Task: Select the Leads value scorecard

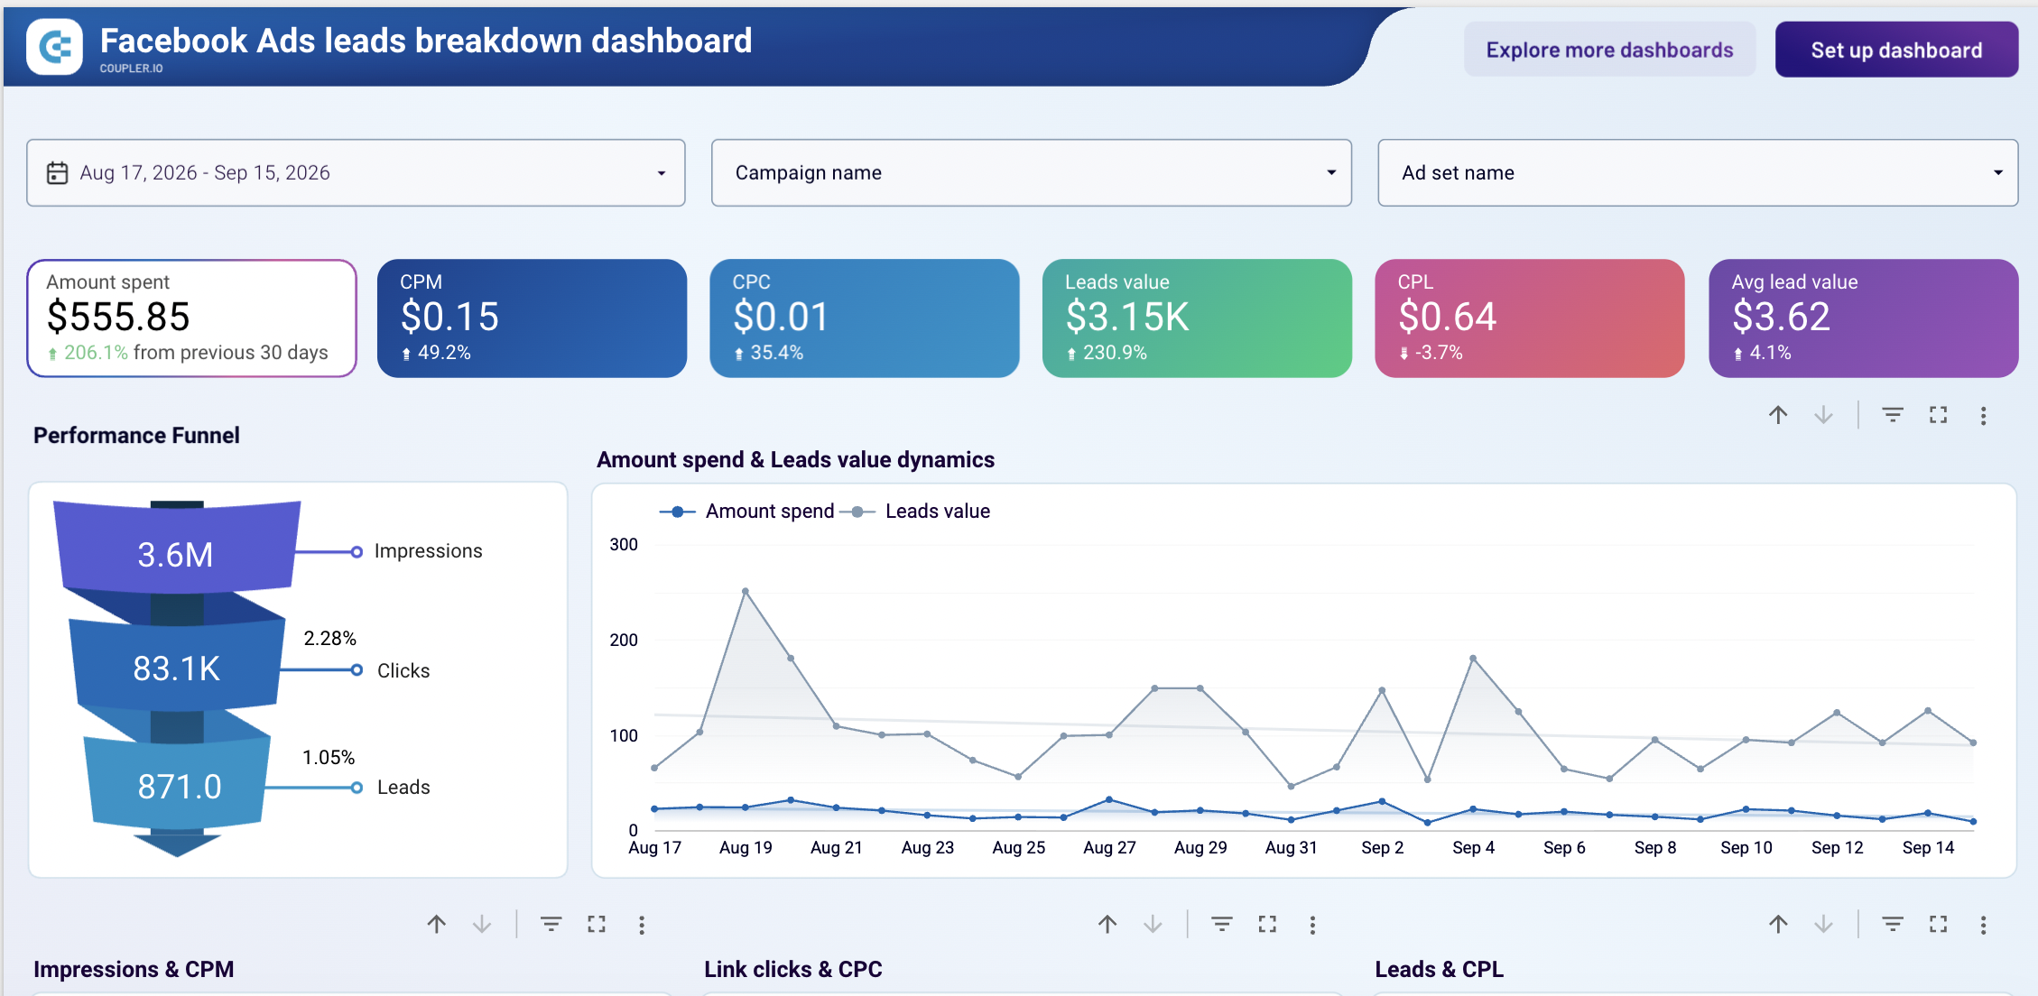Action: [1197, 318]
